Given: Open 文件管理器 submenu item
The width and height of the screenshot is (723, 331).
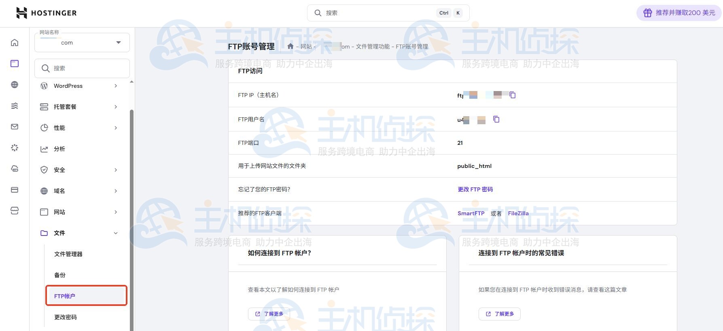Looking at the screenshot, I should [68, 254].
